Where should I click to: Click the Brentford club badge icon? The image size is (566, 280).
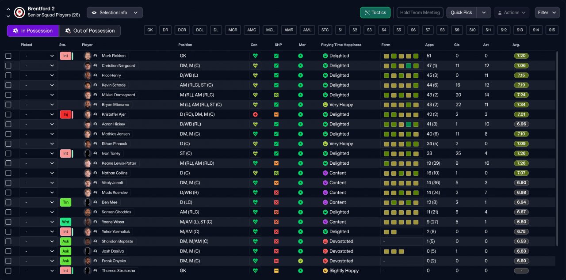(x=19, y=12)
